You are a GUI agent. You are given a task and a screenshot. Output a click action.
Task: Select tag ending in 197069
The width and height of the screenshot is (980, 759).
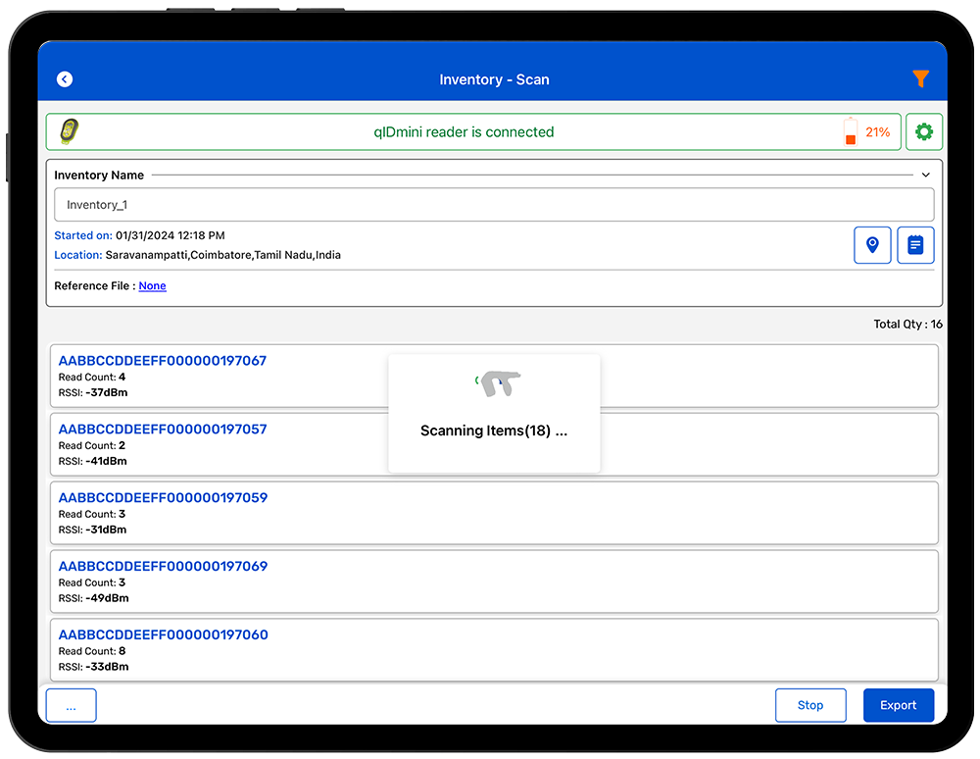163,567
